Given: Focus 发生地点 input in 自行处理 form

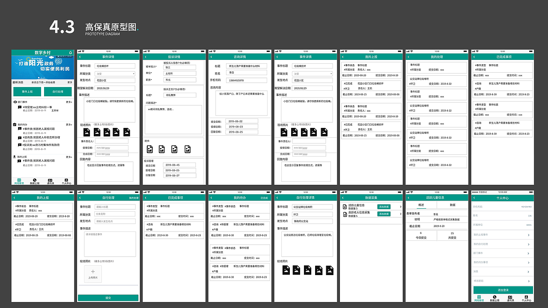Looking at the screenshot, I should pyautogui.click(x=115, y=221).
